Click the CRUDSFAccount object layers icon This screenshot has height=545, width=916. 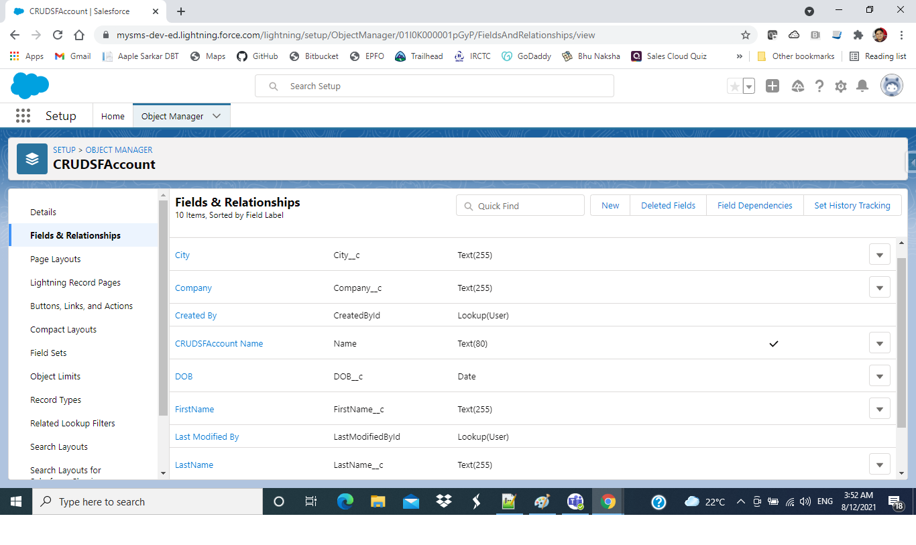tap(32, 159)
